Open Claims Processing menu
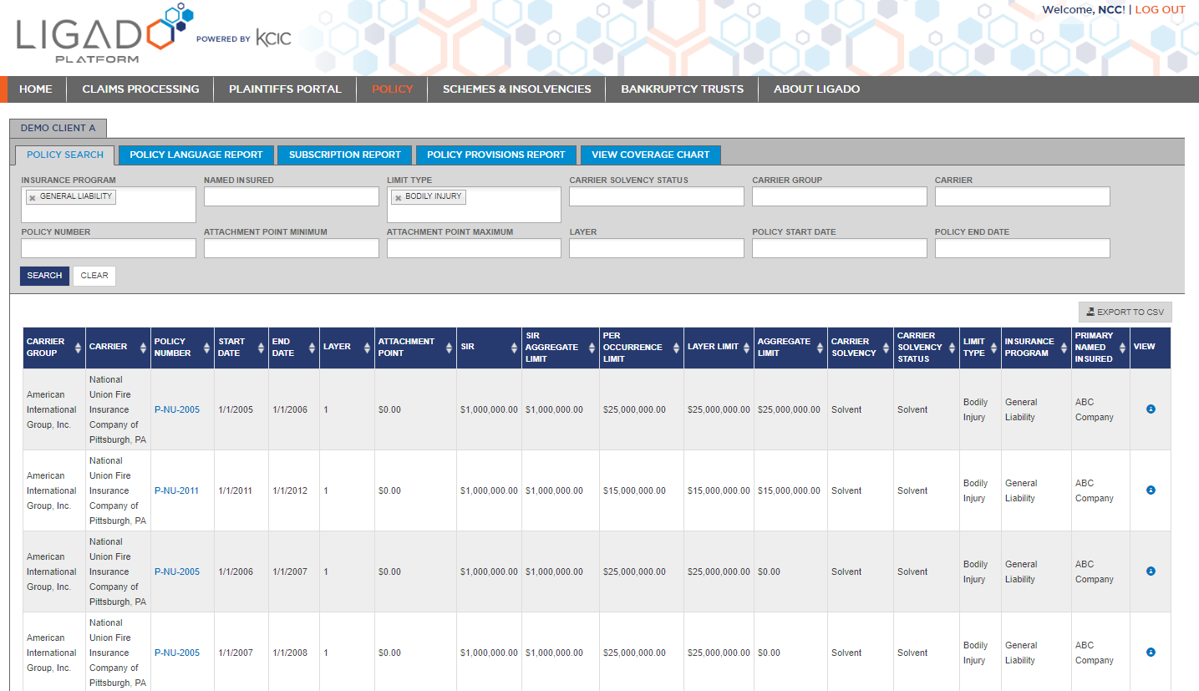Viewport: 1199px width, 691px height. pyautogui.click(x=140, y=89)
